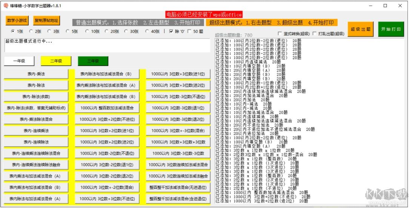Click the green 开始打印 button
Screen dimensions: 409x208
coord(391,29)
